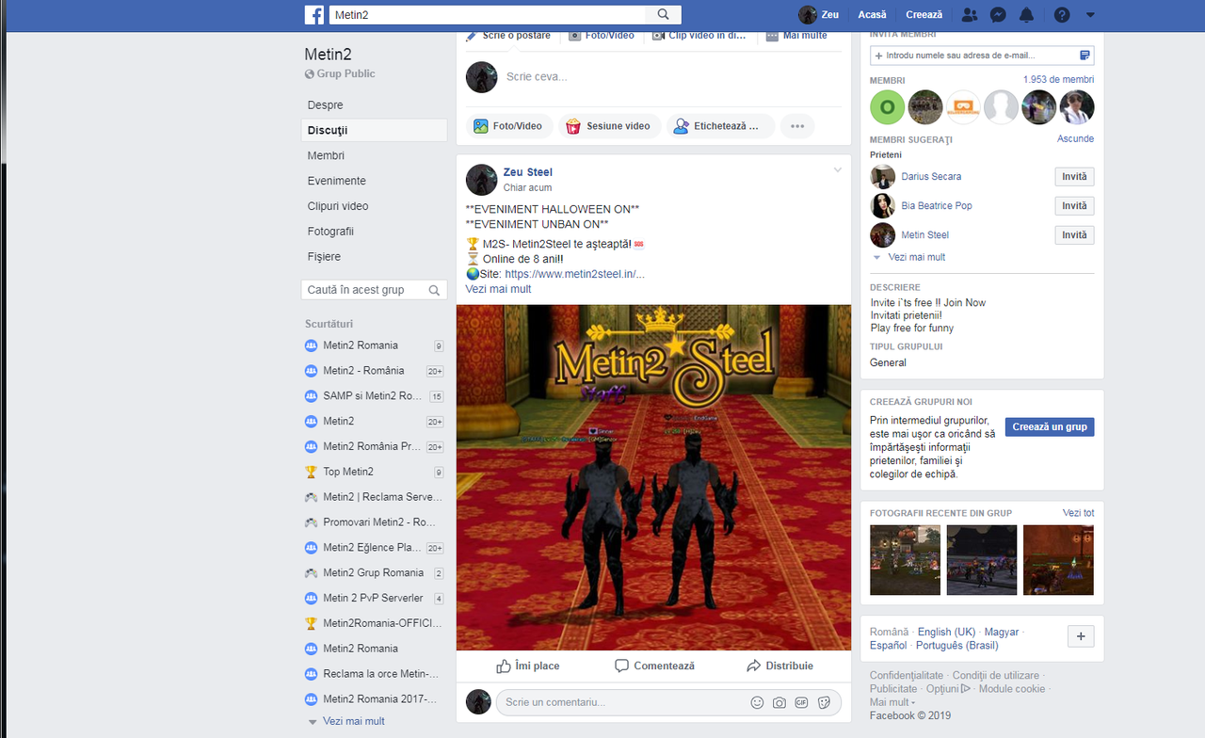This screenshot has width=1205, height=738.
Task: Open the options menu on Zeu Steel's post
Action: [838, 169]
